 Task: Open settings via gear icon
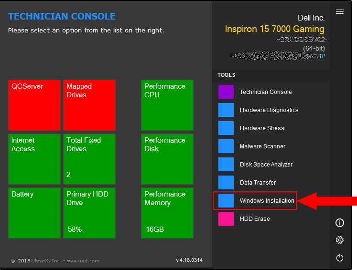[x=340, y=240]
